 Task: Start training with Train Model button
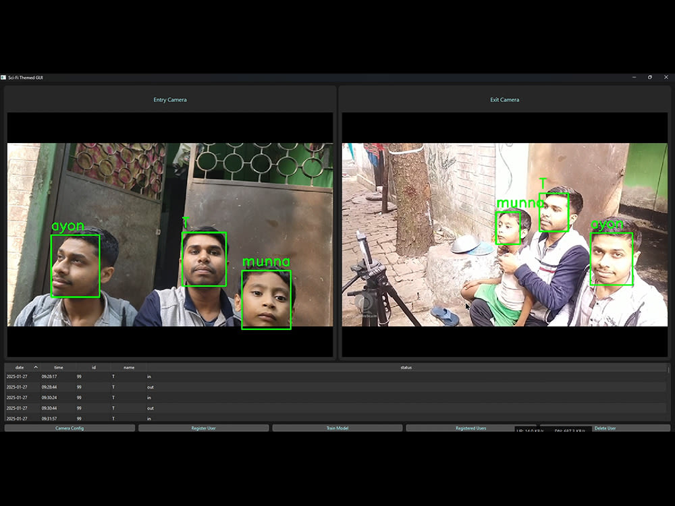tap(337, 428)
